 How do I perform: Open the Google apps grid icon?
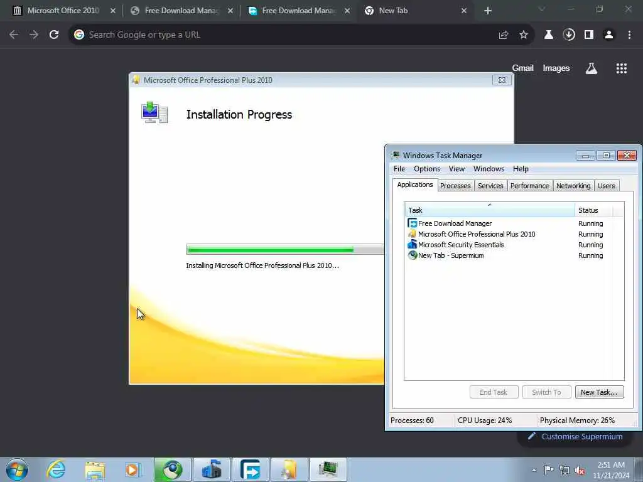pos(621,68)
